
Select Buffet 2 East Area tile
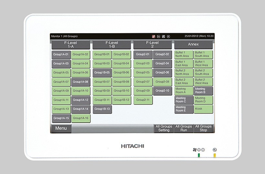point(184,82)
